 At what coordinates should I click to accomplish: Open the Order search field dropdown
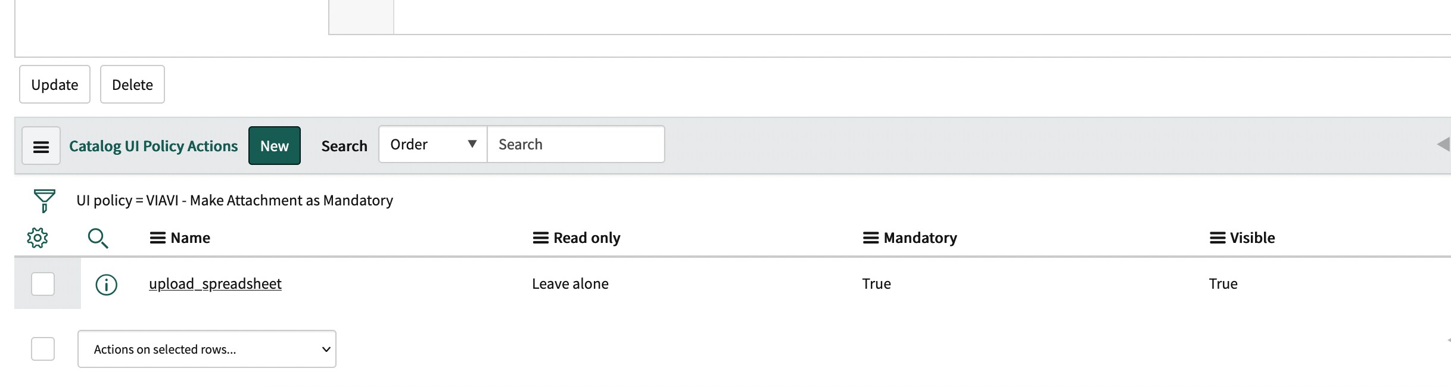[432, 144]
